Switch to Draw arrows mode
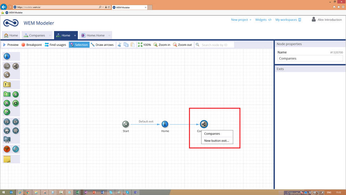This screenshot has height=195, width=346. [x=102, y=45]
